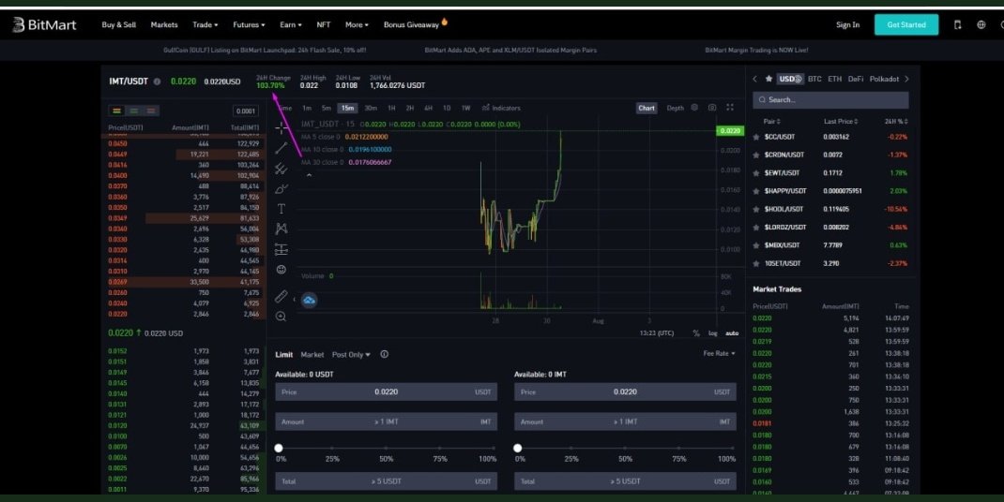The width and height of the screenshot is (1004, 502).
Task: Toggle log scale on chart
Action: [x=713, y=333]
